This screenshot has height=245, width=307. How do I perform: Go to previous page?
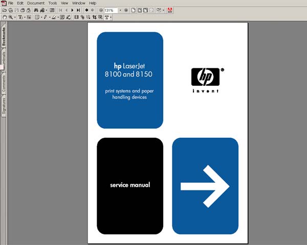(67, 10)
